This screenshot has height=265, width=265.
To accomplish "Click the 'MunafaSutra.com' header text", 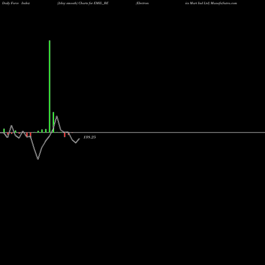I will 224,3.
